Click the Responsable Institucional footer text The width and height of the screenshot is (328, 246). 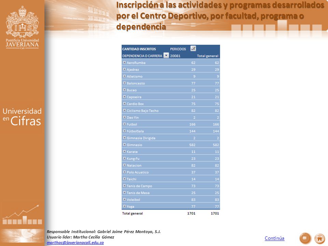pos(104,232)
